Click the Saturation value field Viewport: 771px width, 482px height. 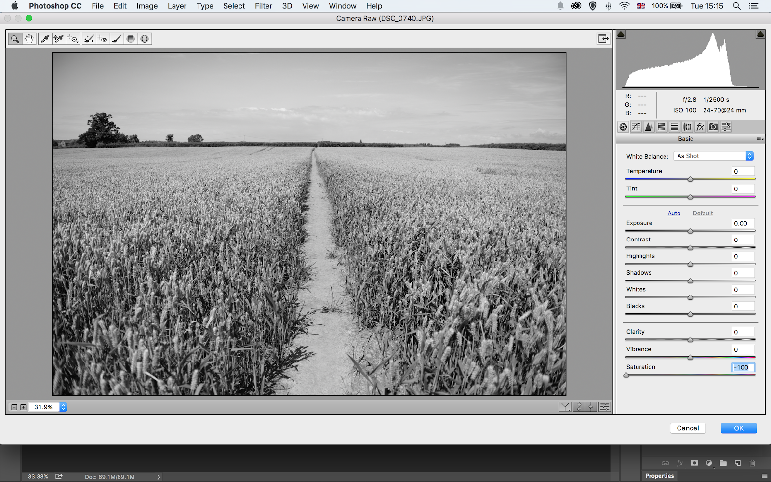pos(742,367)
